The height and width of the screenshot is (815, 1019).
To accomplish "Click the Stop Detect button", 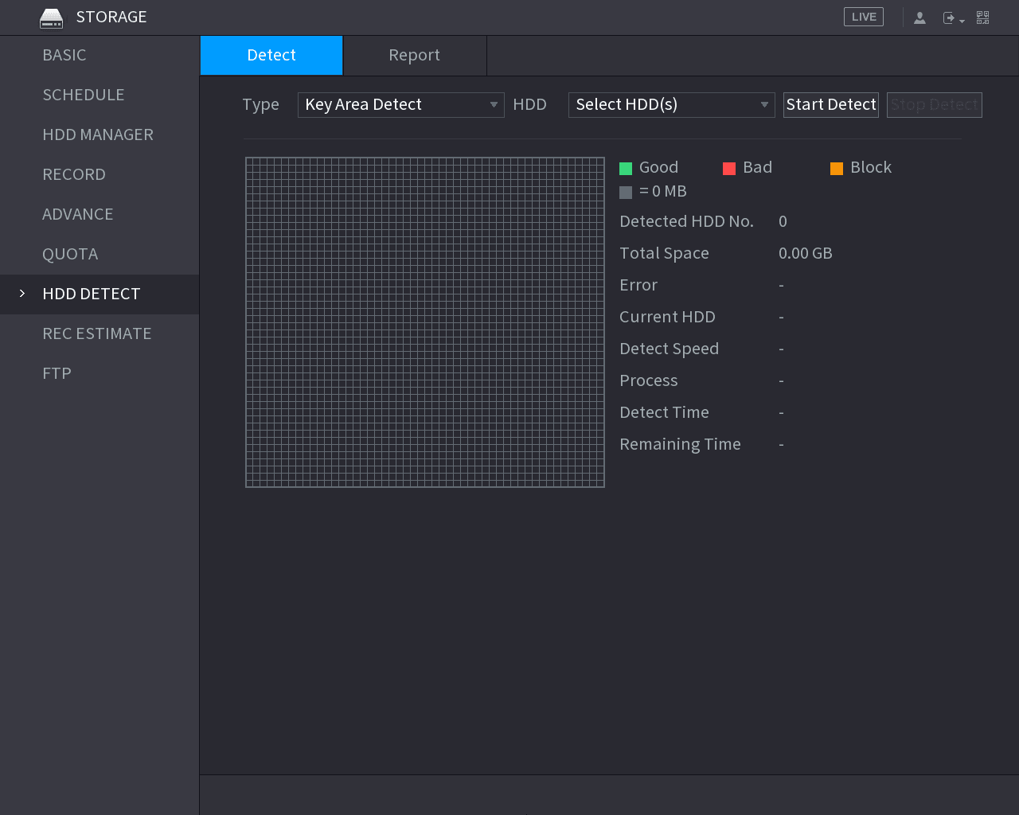I will (935, 104).
